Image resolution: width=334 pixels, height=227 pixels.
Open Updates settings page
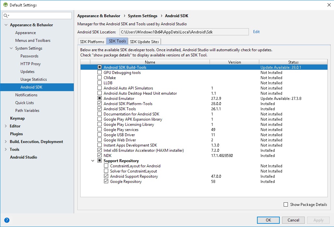[x=28, y=72]
